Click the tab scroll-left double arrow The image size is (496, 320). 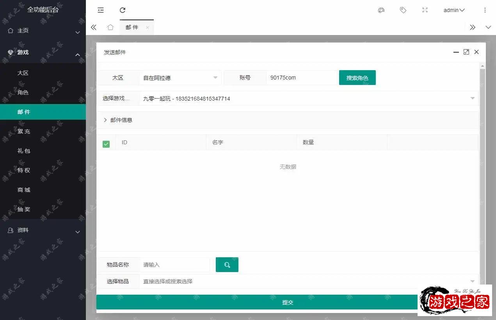(x=93, y=27)
